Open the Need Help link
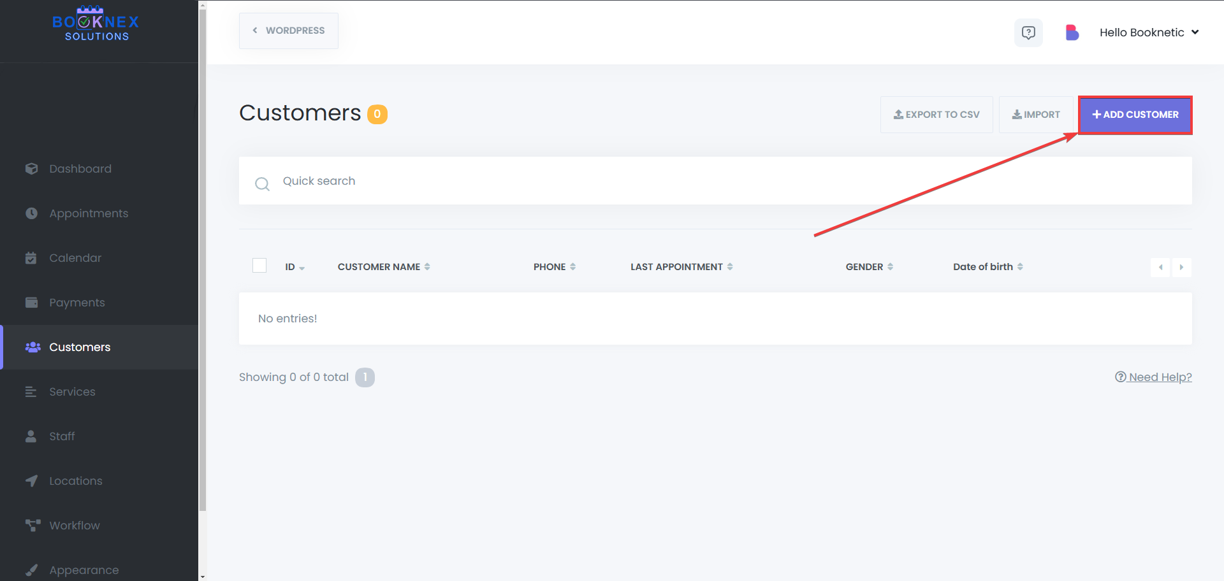 1159,377
